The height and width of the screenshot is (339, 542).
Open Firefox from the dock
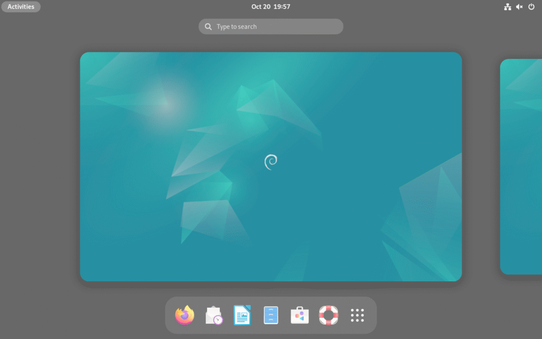[x=184, y=315]
